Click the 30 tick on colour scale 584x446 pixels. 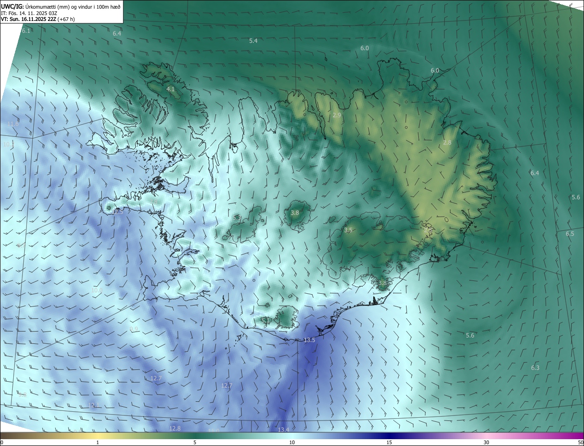(x=486, y=442)
